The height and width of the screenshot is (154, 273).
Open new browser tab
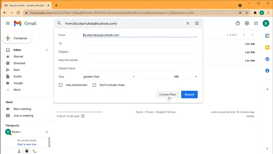[x=56, y=6]
